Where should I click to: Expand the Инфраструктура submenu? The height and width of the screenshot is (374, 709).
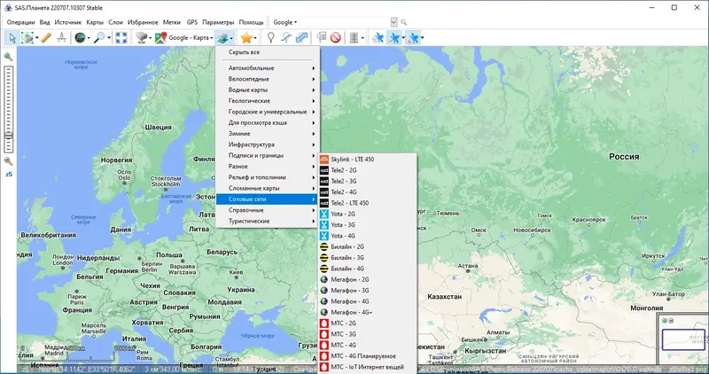point(268,144)
